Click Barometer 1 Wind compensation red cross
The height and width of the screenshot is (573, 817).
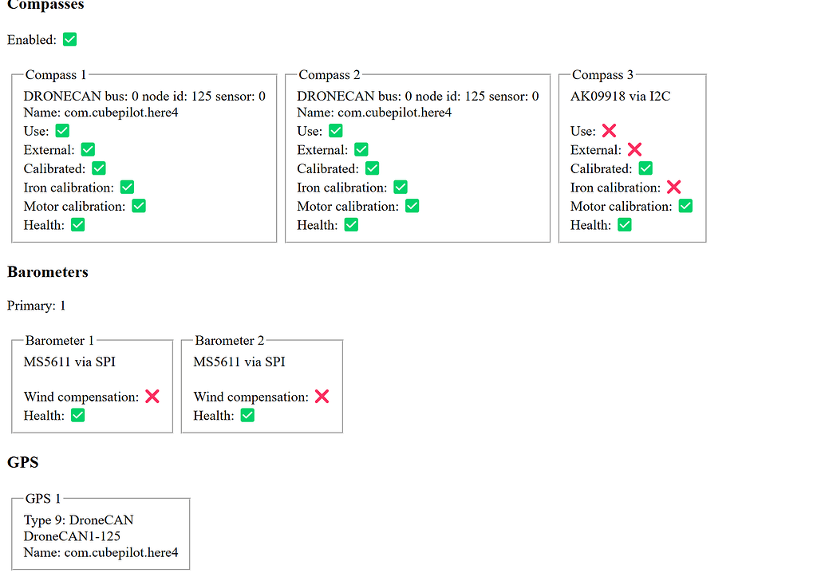[x=152, y=397]
